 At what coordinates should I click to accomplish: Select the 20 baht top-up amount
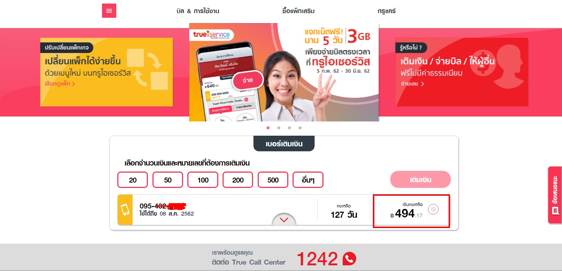(133, 180)
